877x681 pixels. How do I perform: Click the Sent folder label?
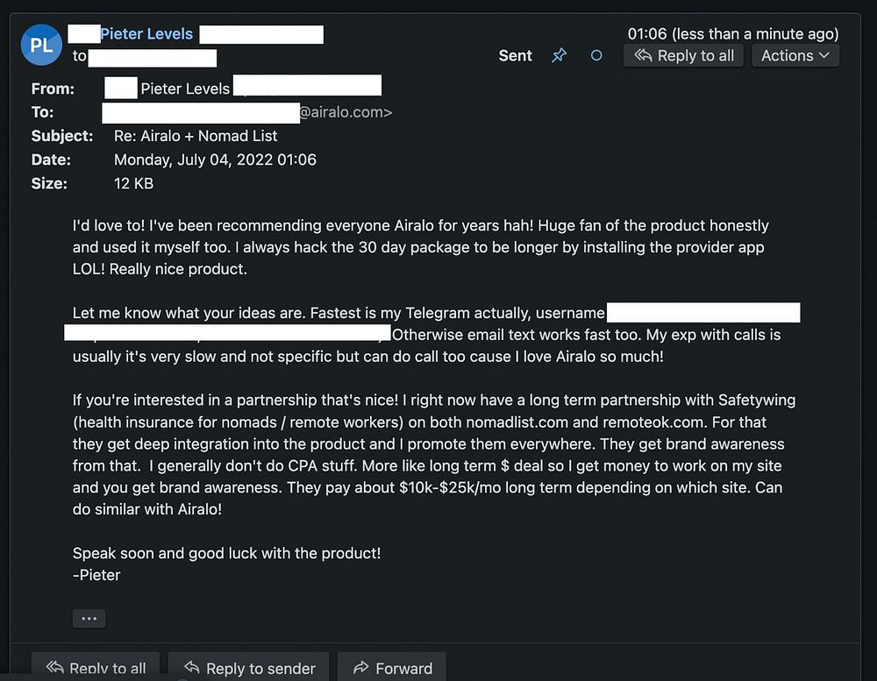pos(515,55)
